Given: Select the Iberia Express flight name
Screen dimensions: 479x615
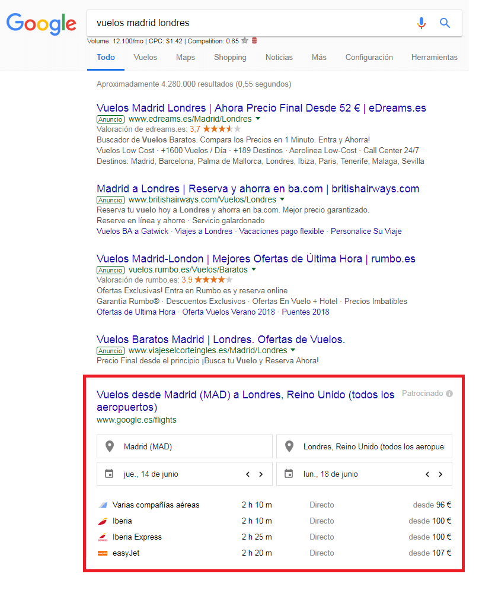Looking at the screenshot, I should click(137, 537).
